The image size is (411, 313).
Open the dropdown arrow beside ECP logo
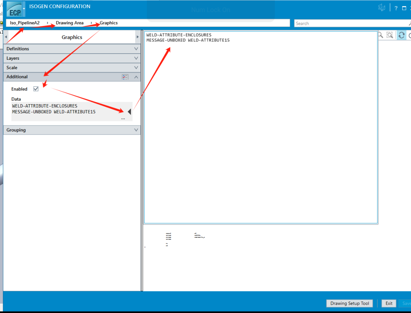[x=24, y=9]
